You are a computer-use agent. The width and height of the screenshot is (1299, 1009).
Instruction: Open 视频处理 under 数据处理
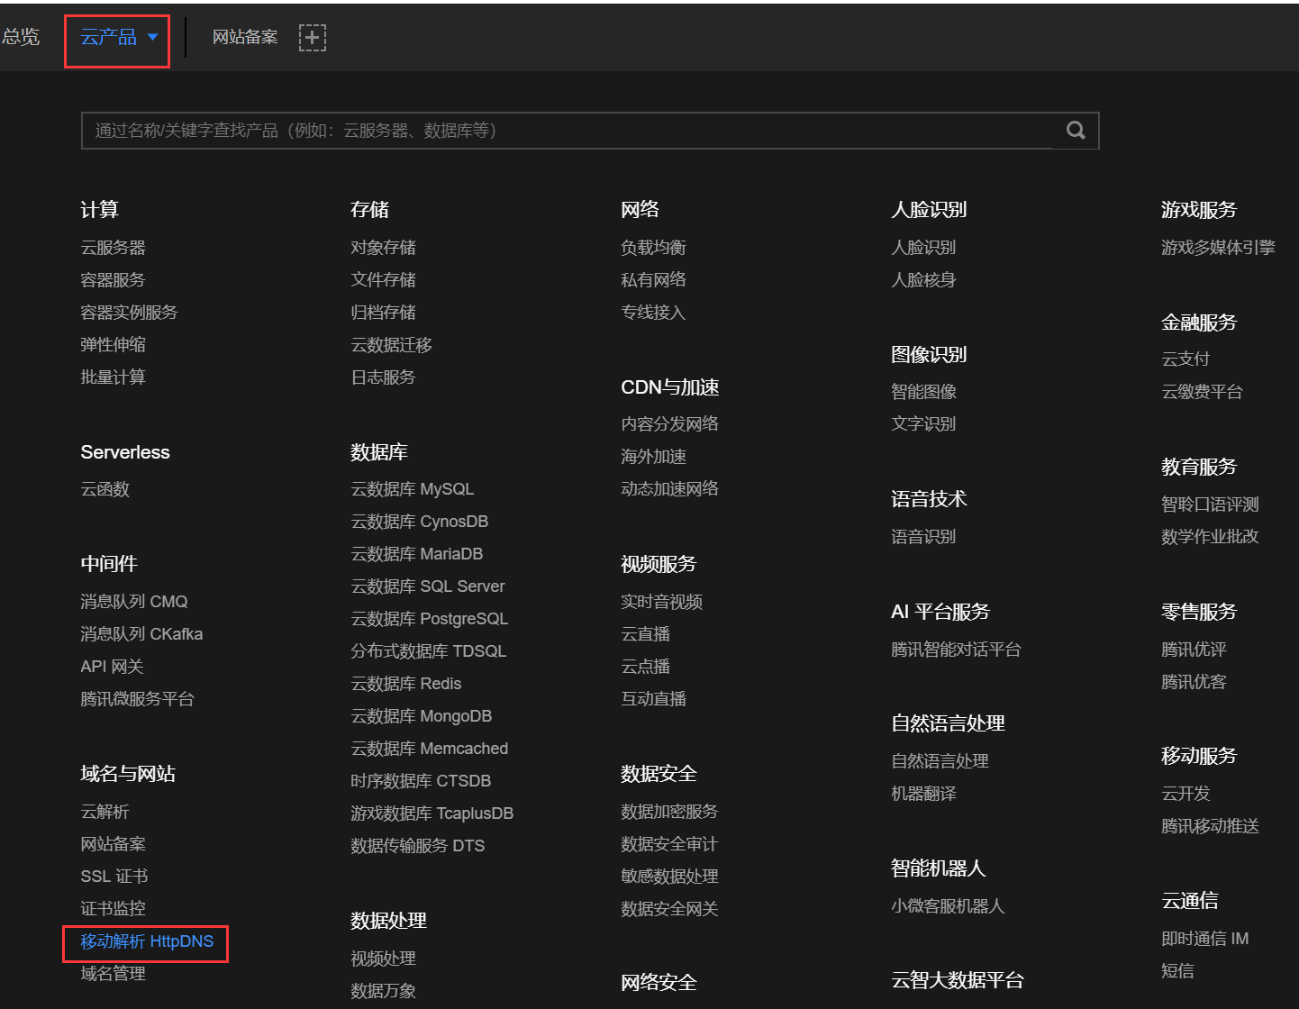tap(384, 959)
